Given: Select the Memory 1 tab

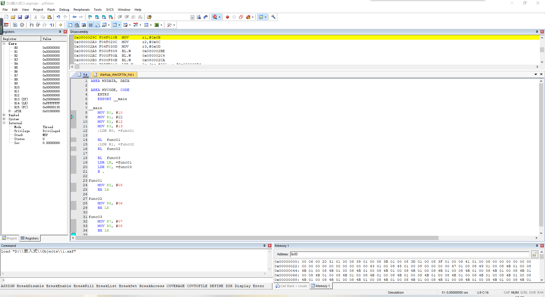Looking at the screenshot, I should coord(320,286).
